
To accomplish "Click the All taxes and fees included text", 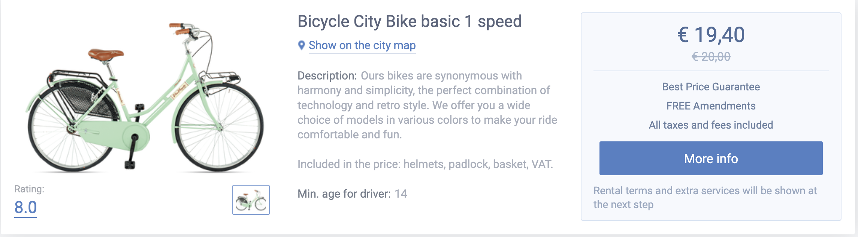I will [711, 125].
